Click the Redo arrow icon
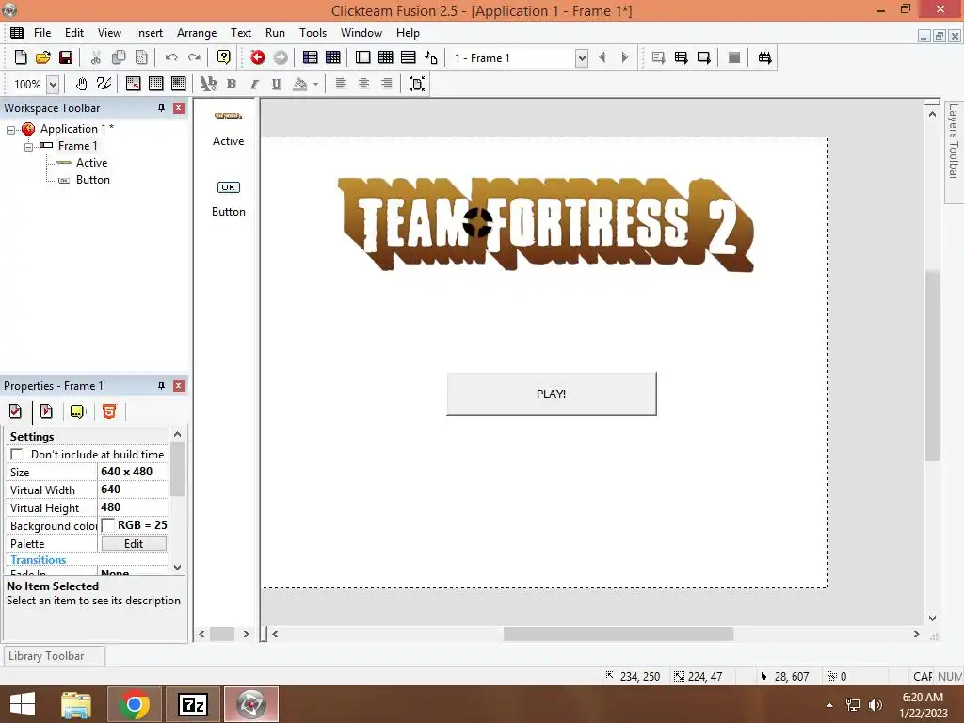 [x=194, y=57]
